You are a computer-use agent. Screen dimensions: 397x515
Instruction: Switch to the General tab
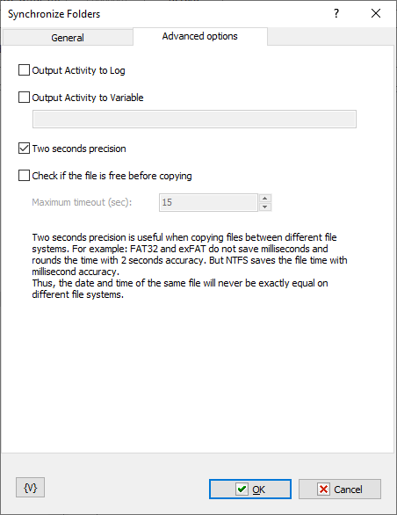pos(68,38)
